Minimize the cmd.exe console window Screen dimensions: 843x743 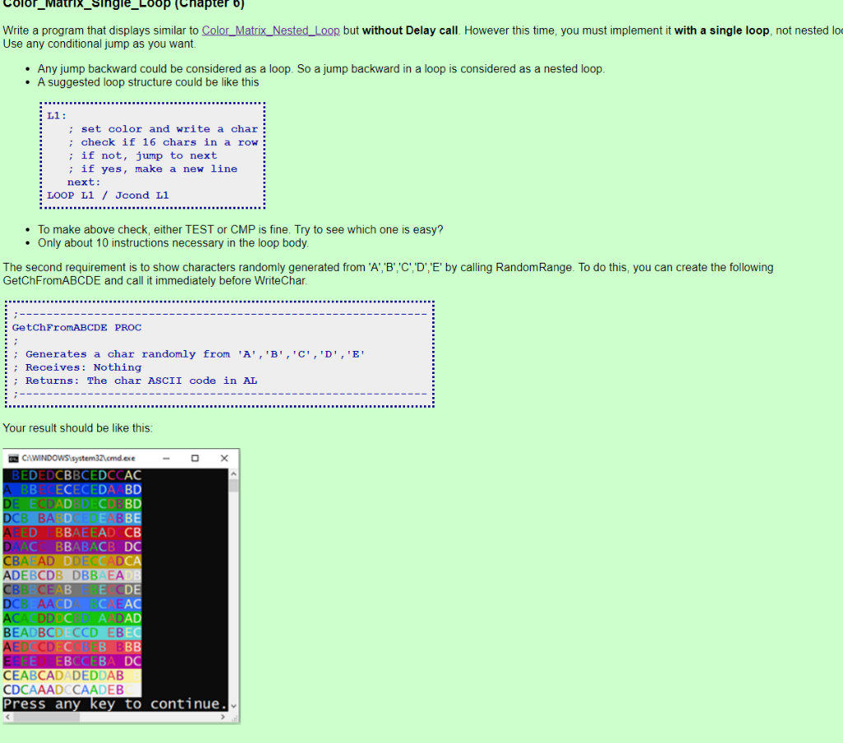[x=167, y=458]
